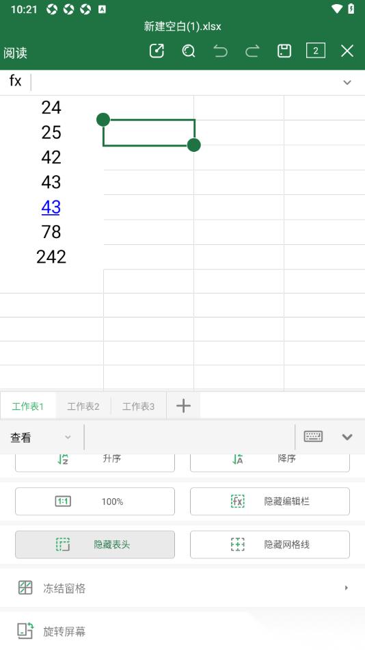
Task: Tap the top-left selection handle
Action: [103, 120]
